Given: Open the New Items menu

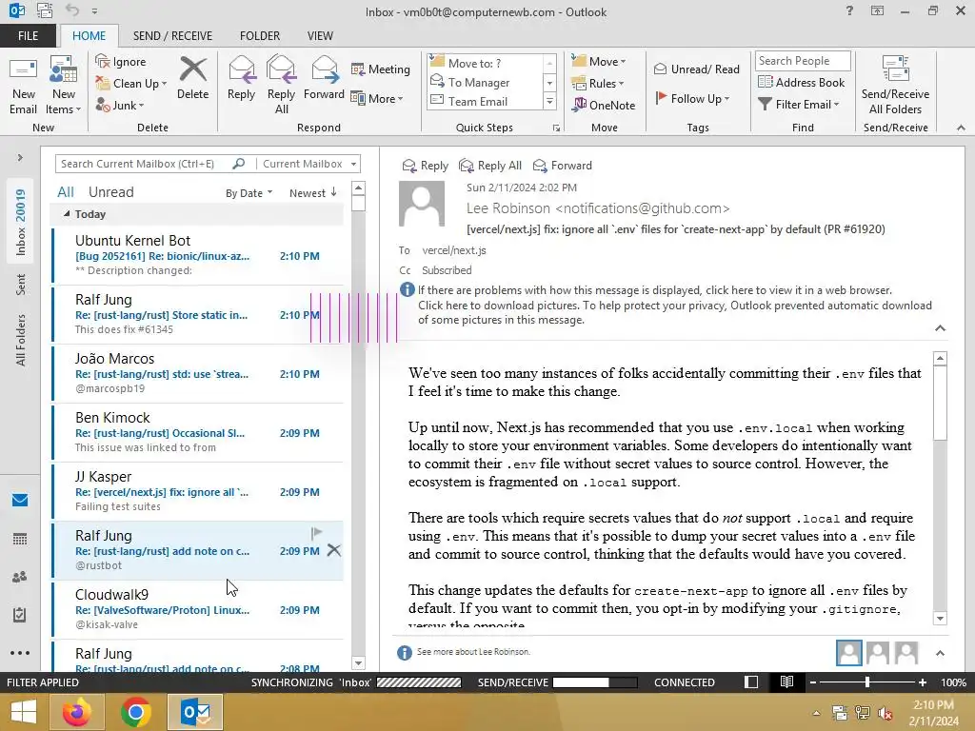Looking at the screenshot, I should (x=64, y=86).
